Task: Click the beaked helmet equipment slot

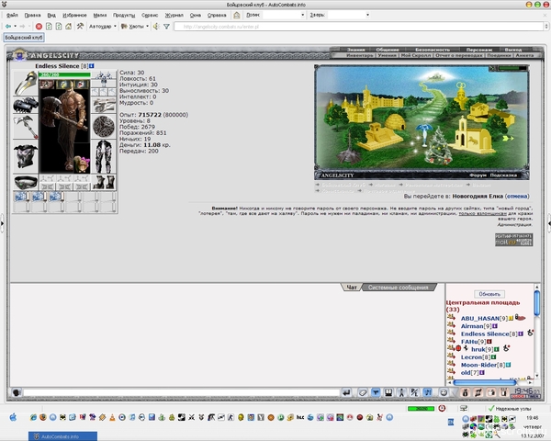Action: click(26, 83)
